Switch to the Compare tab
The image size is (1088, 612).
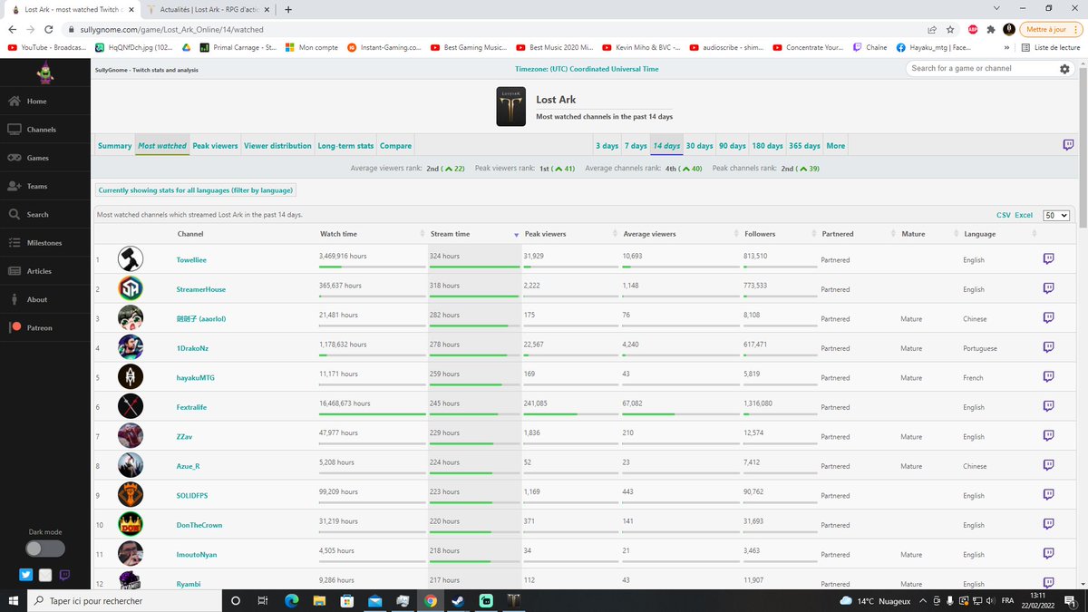tap(395, 146)
